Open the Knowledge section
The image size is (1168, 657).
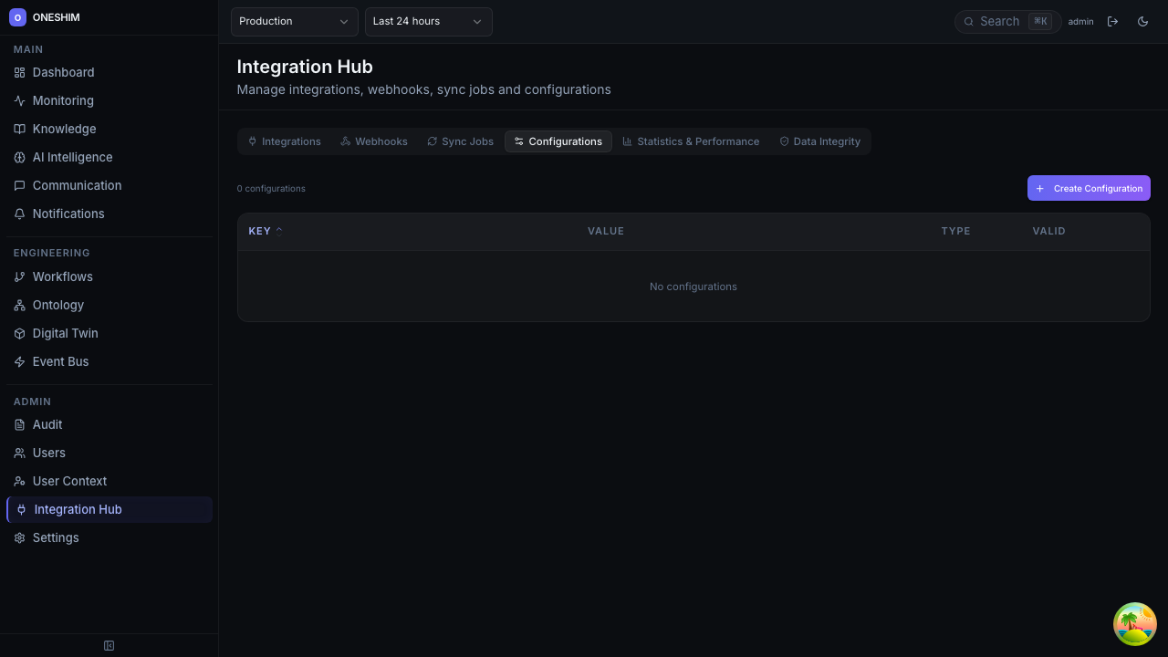(64, 129)
